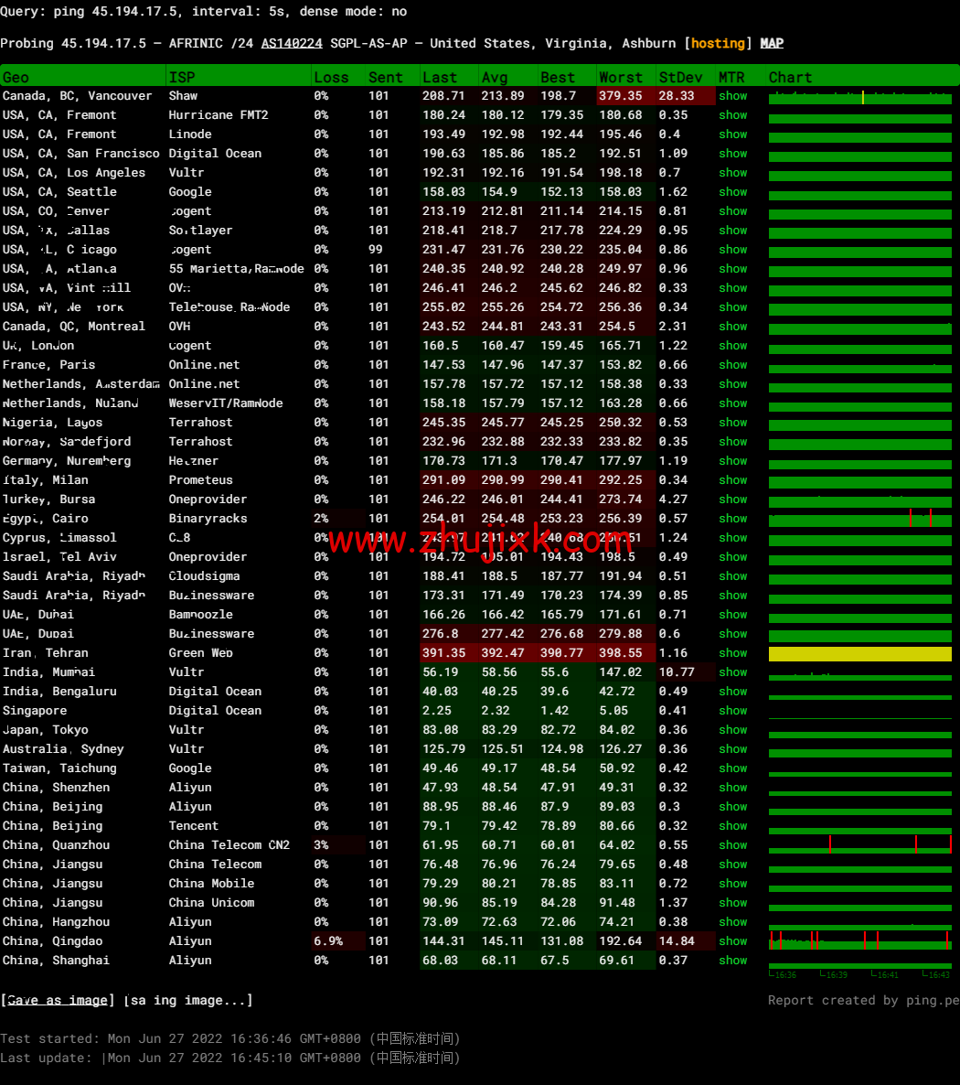Show MTR for Japan, Tokyo Vultr
This screenshot has height=1085, width=960.
point(732,730)
